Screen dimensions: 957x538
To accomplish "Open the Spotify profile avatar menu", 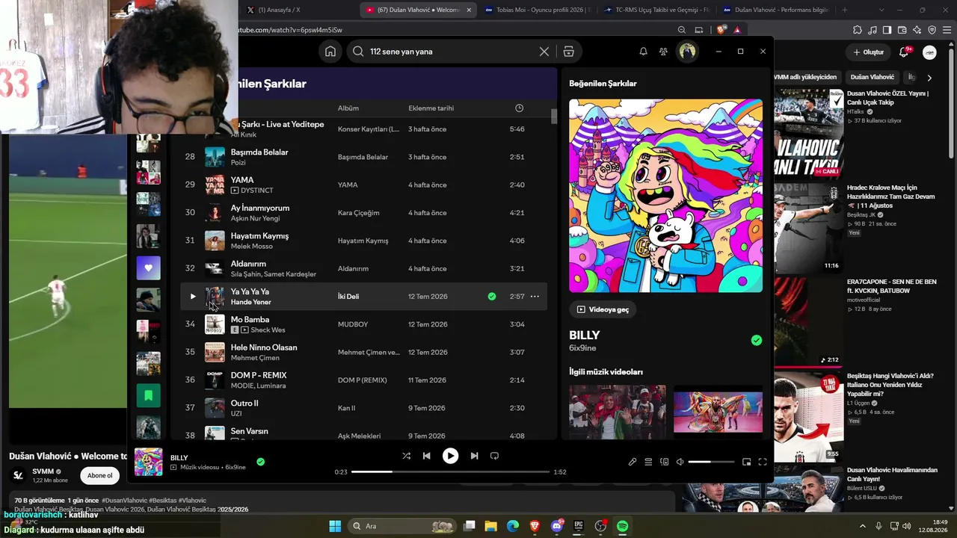I will 687,51.
